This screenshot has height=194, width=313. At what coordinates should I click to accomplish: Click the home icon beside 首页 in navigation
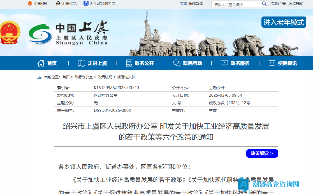[41, 63]
